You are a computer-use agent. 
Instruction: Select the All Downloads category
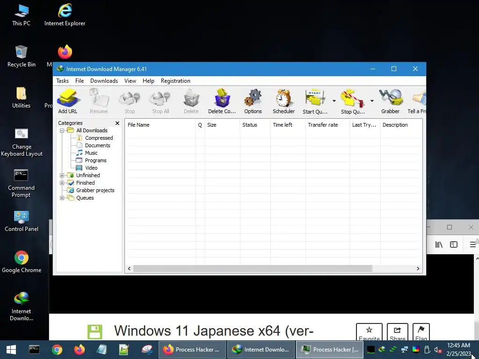tap(92, 131)
